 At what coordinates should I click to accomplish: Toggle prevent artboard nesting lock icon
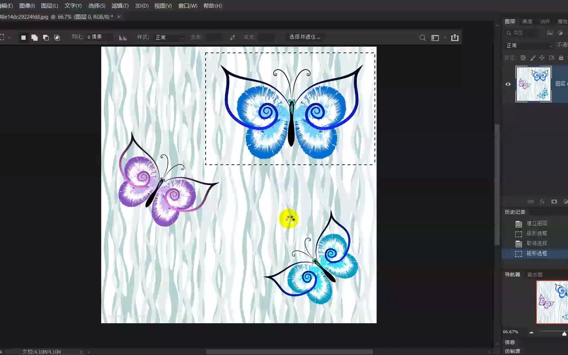[551, 58]
